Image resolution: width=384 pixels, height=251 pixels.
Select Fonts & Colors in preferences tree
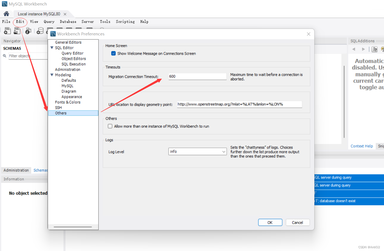point(68,102)
